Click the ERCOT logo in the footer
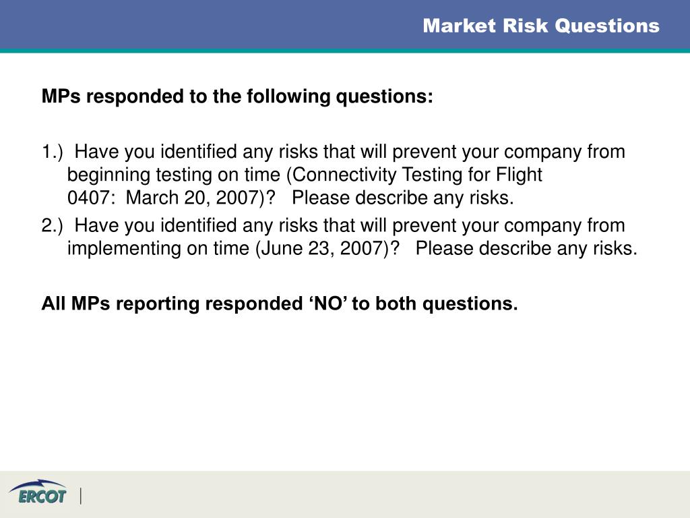 (x=38, y=492)
